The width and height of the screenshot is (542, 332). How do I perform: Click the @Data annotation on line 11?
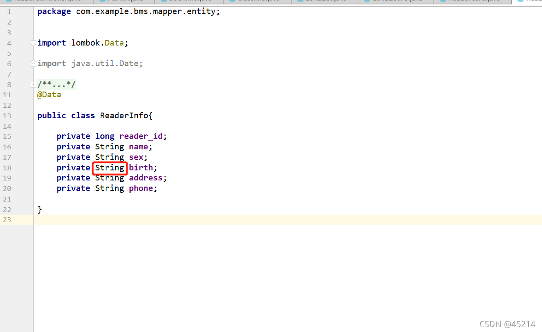(49, 94)
